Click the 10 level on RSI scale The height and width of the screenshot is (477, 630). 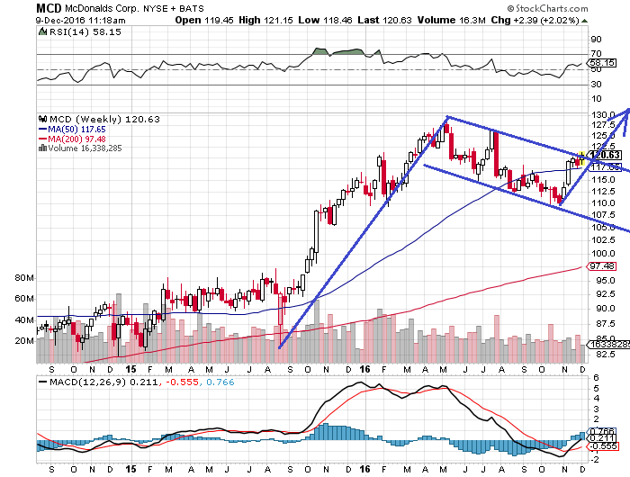(x=596, y=98)
